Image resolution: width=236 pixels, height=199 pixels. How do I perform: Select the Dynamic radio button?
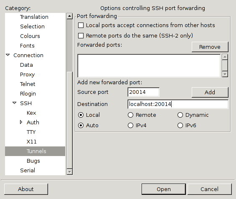click(x=180, y=115)
